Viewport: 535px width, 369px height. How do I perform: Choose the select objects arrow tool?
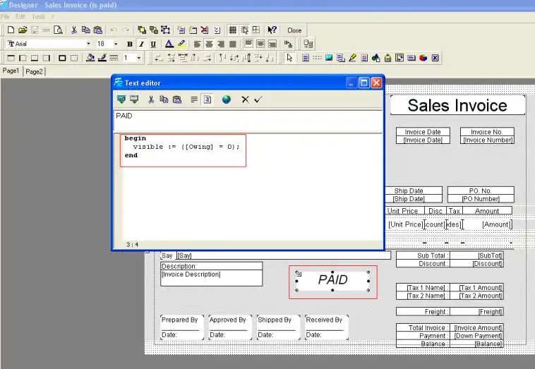[289, 58]
